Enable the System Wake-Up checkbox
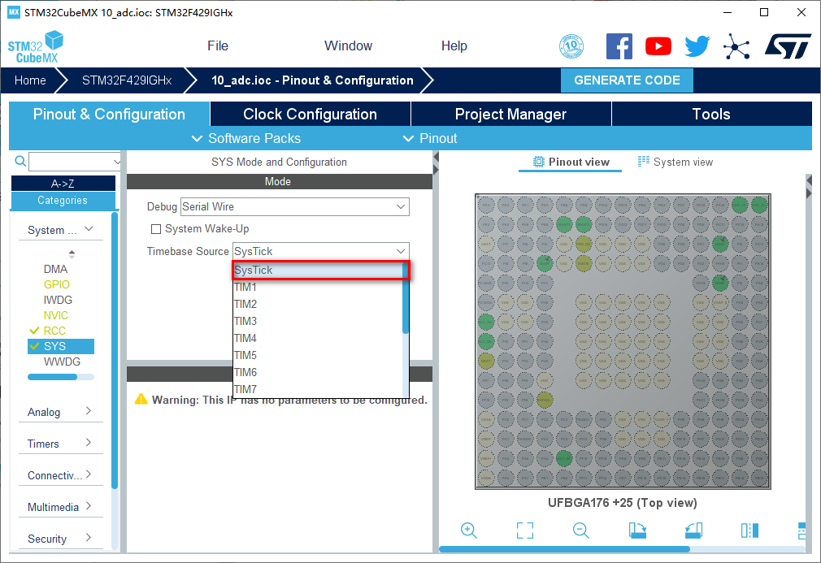 [157, 229]
